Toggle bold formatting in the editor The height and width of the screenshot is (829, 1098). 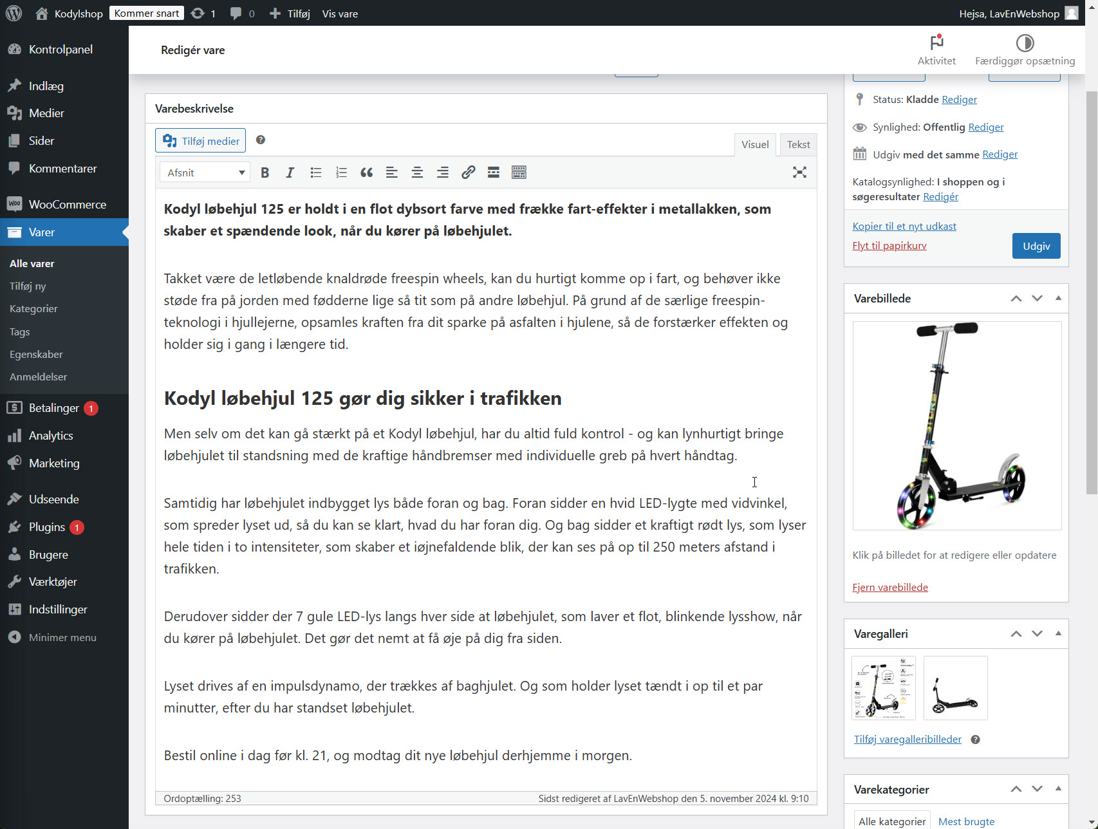265,172
